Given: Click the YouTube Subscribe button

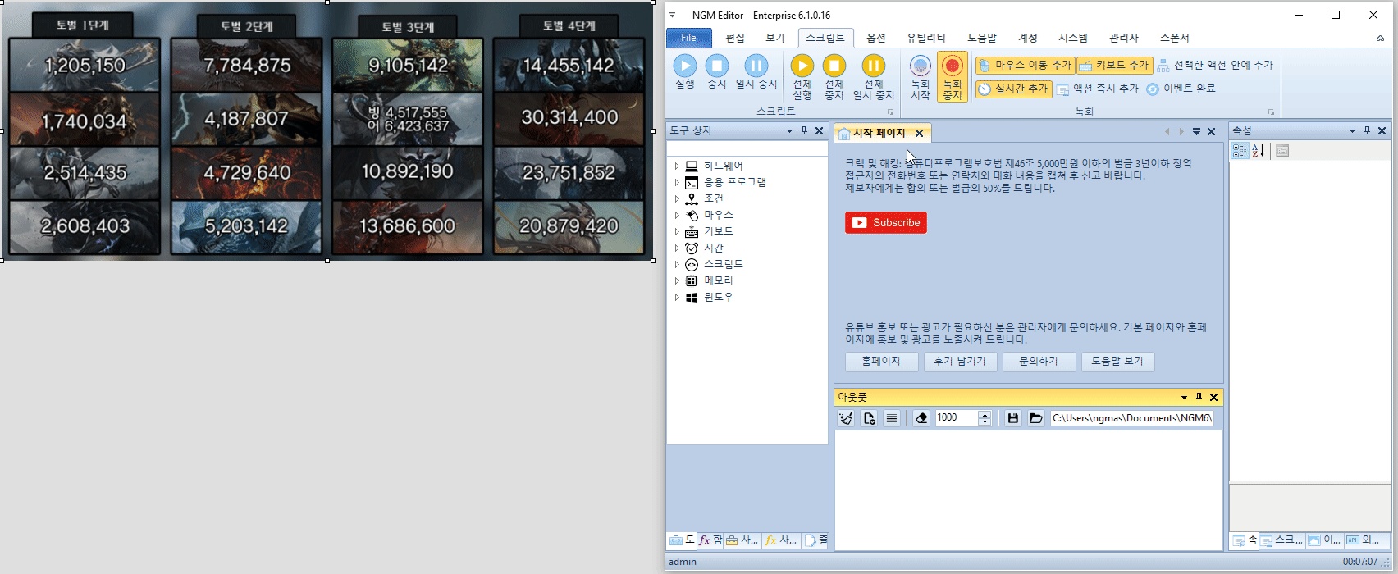Looking at the screenshot, I should point(886,223).
